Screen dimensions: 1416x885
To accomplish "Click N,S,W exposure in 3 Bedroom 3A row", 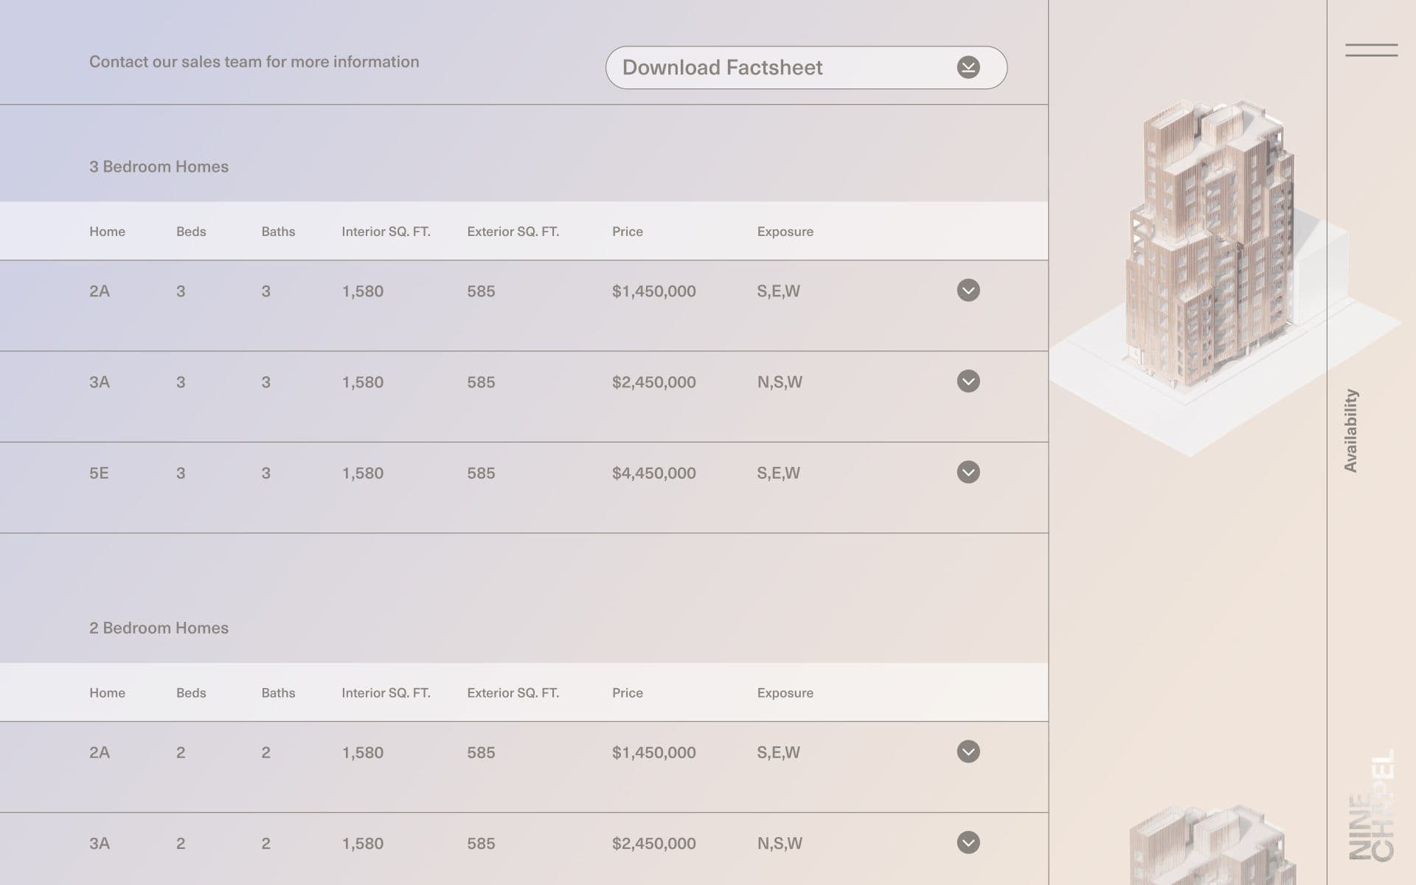I will coord(780,382).
